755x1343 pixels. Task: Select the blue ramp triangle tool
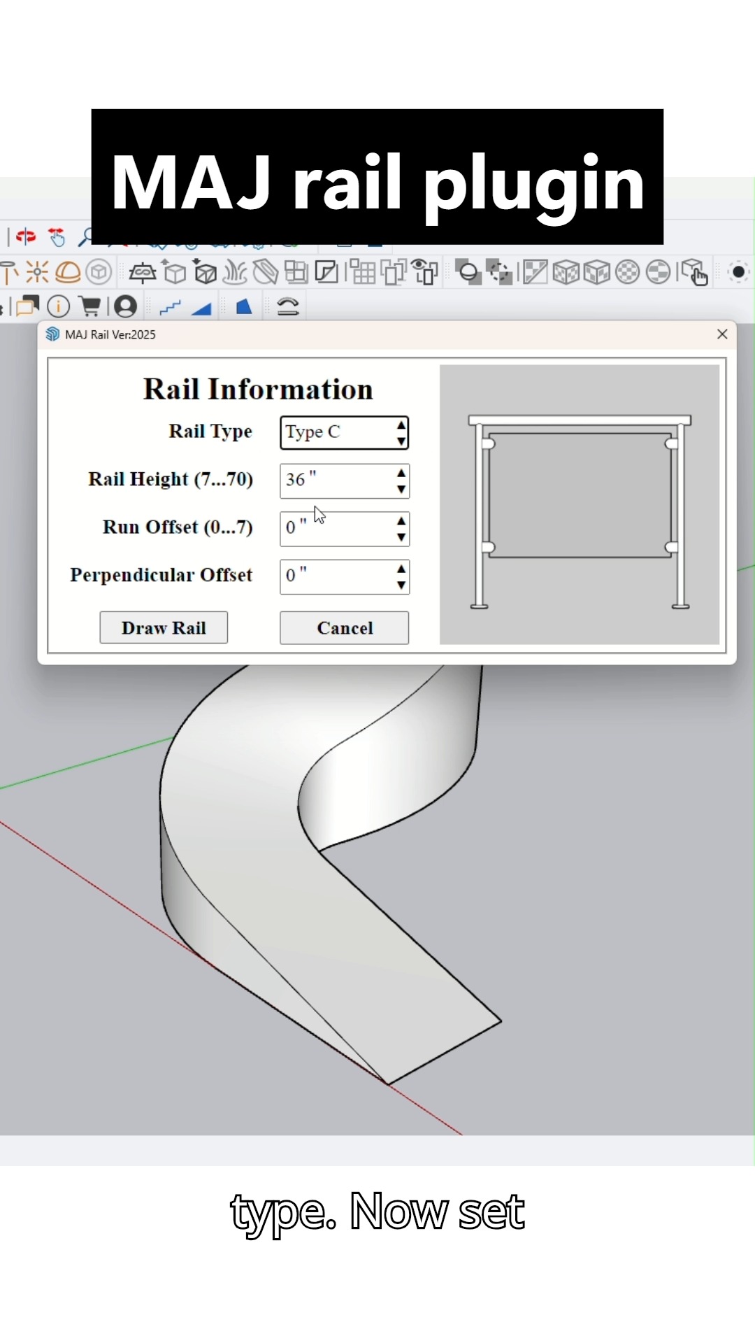[x=201, y=308]
